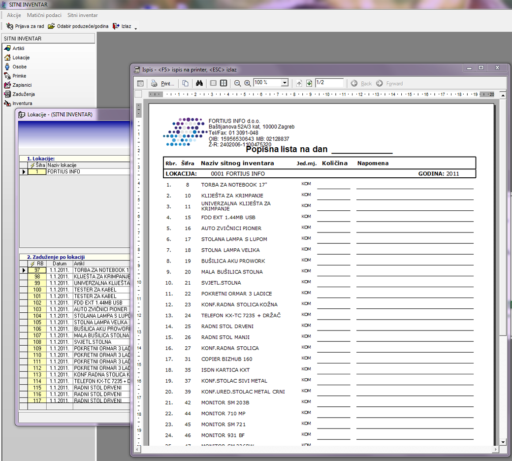
Task: Click report line COPIER BIZHUB 160
Action: pyautogui.click(x=226, y=359)
